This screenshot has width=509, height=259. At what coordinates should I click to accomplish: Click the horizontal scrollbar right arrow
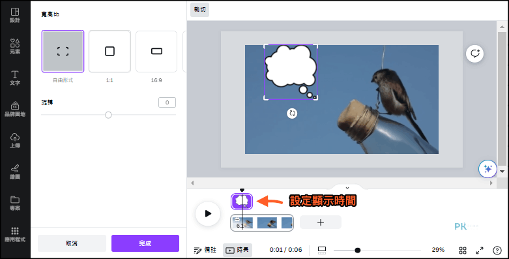[x=491, y=183]
